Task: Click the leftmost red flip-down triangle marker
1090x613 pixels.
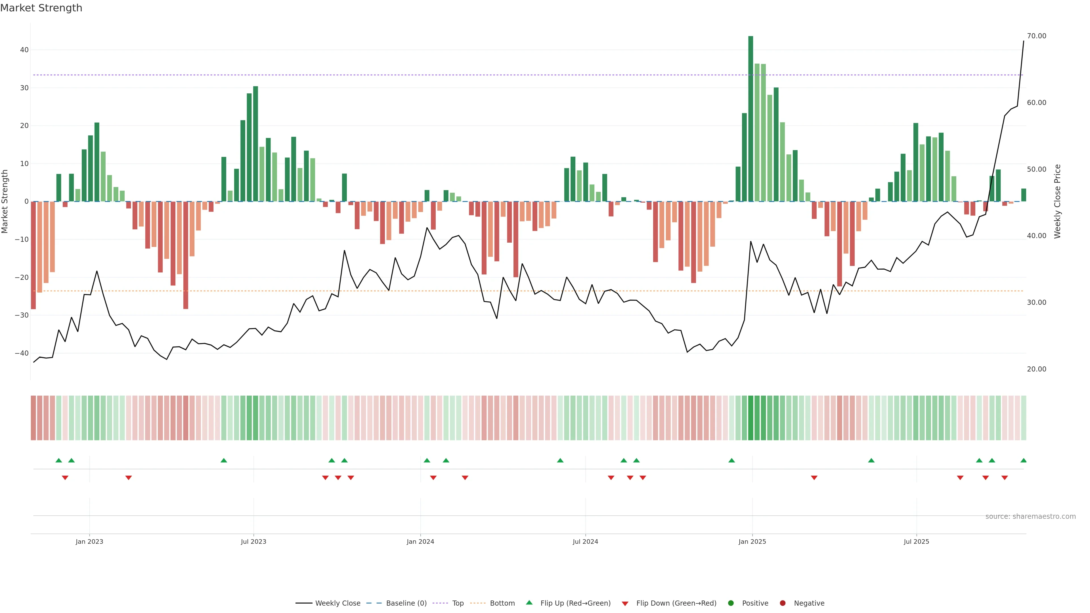Action: (65, 478)
